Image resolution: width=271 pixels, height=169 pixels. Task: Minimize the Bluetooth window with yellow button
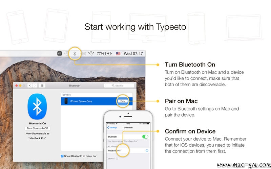point(20,86)
